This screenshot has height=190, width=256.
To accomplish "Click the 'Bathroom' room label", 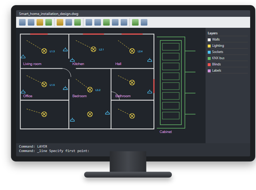I will (123, 96).
